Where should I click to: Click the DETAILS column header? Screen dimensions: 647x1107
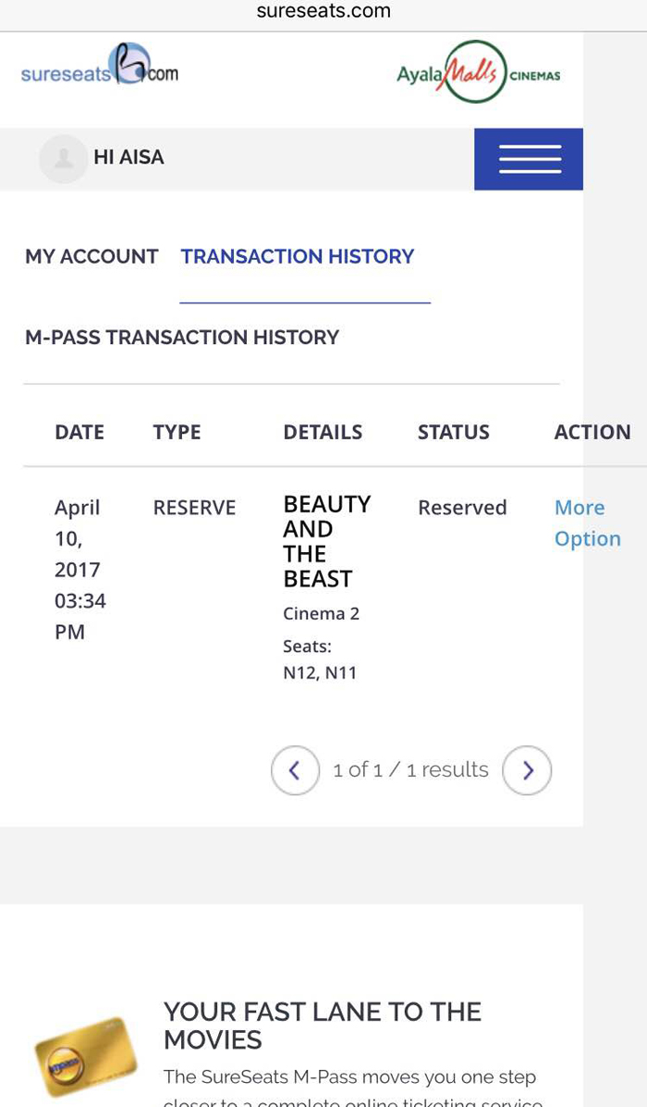[x=323, y=432]
